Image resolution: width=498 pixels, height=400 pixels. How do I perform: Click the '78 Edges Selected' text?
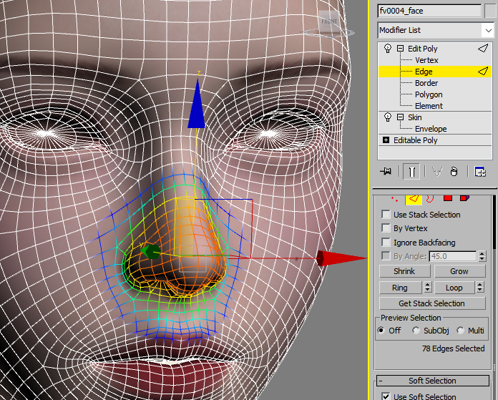pos(453,348)
